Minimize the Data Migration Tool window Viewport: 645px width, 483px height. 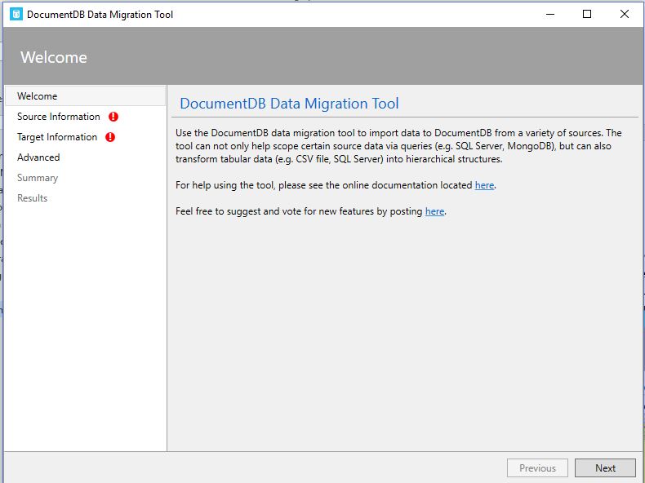coord(550,14)
